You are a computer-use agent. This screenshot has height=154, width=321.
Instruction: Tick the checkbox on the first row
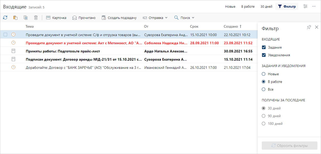point(5,35)
